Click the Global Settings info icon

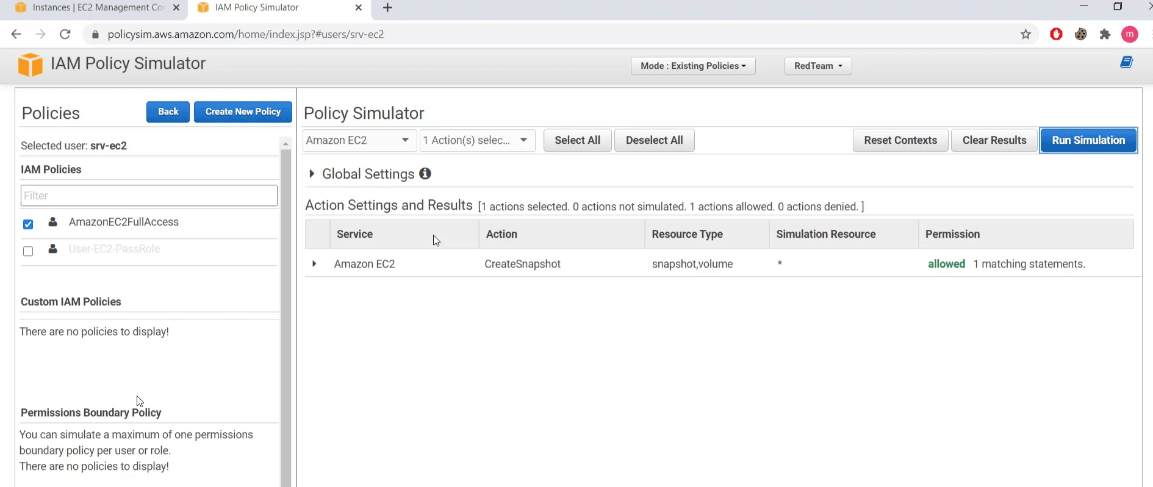425,174
